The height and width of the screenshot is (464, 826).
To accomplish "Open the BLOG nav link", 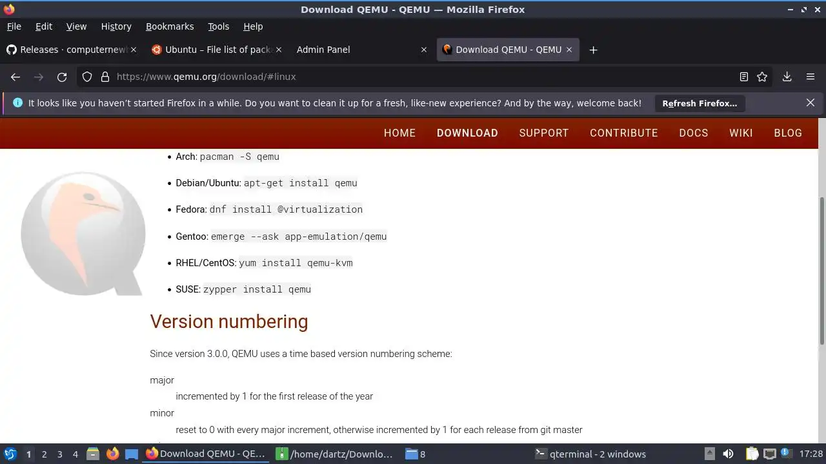I will pyautogui.click(x=788, y=133).
